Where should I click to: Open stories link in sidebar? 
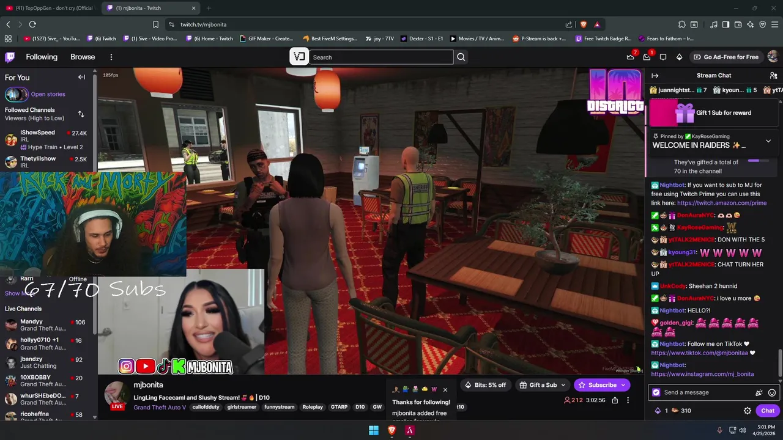pyautogui.click(x=48, y=94)
